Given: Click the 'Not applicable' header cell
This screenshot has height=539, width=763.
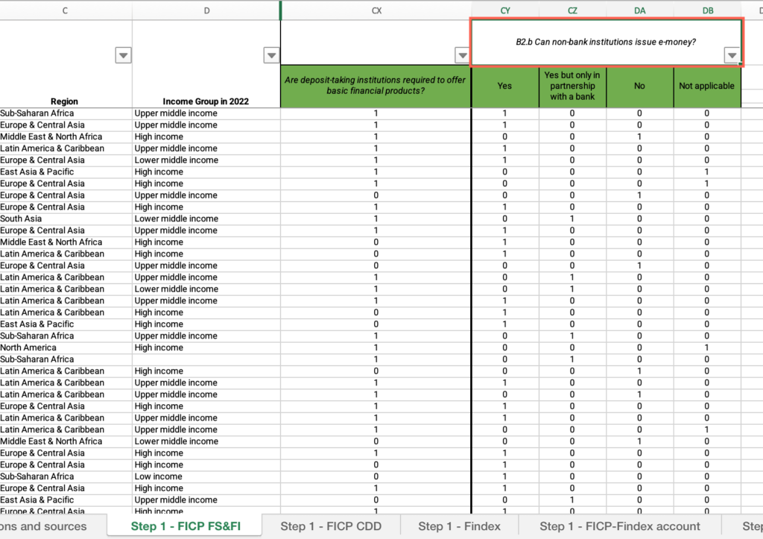Looking at the screenshot, I should point(707,86).
